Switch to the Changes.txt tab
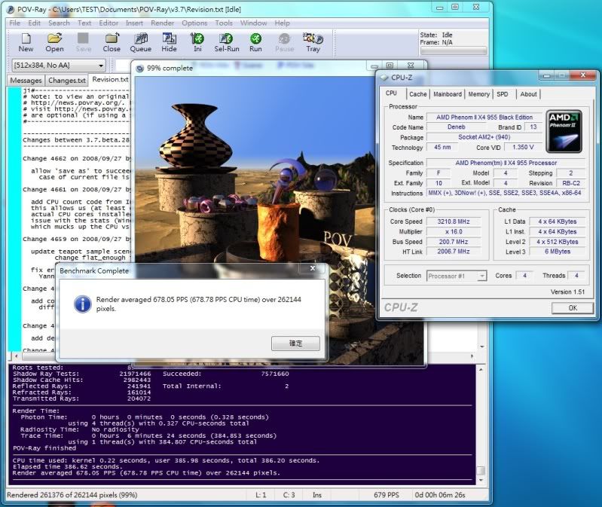 (67, 80)
